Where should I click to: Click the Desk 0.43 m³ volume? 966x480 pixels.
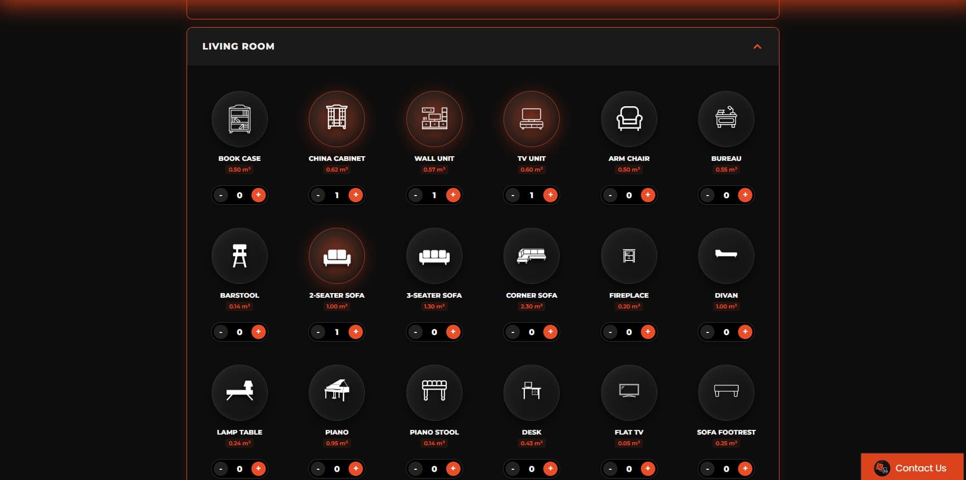(x=532, y=443)
